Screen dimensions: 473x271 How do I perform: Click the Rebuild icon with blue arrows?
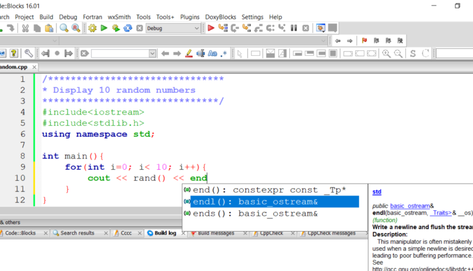pos(128,28)
